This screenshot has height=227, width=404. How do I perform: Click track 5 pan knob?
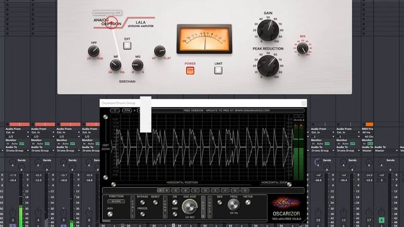point(63,212)
